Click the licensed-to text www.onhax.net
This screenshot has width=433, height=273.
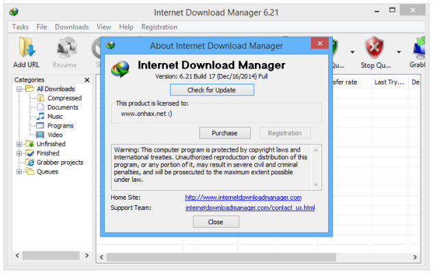coord(147,114)
